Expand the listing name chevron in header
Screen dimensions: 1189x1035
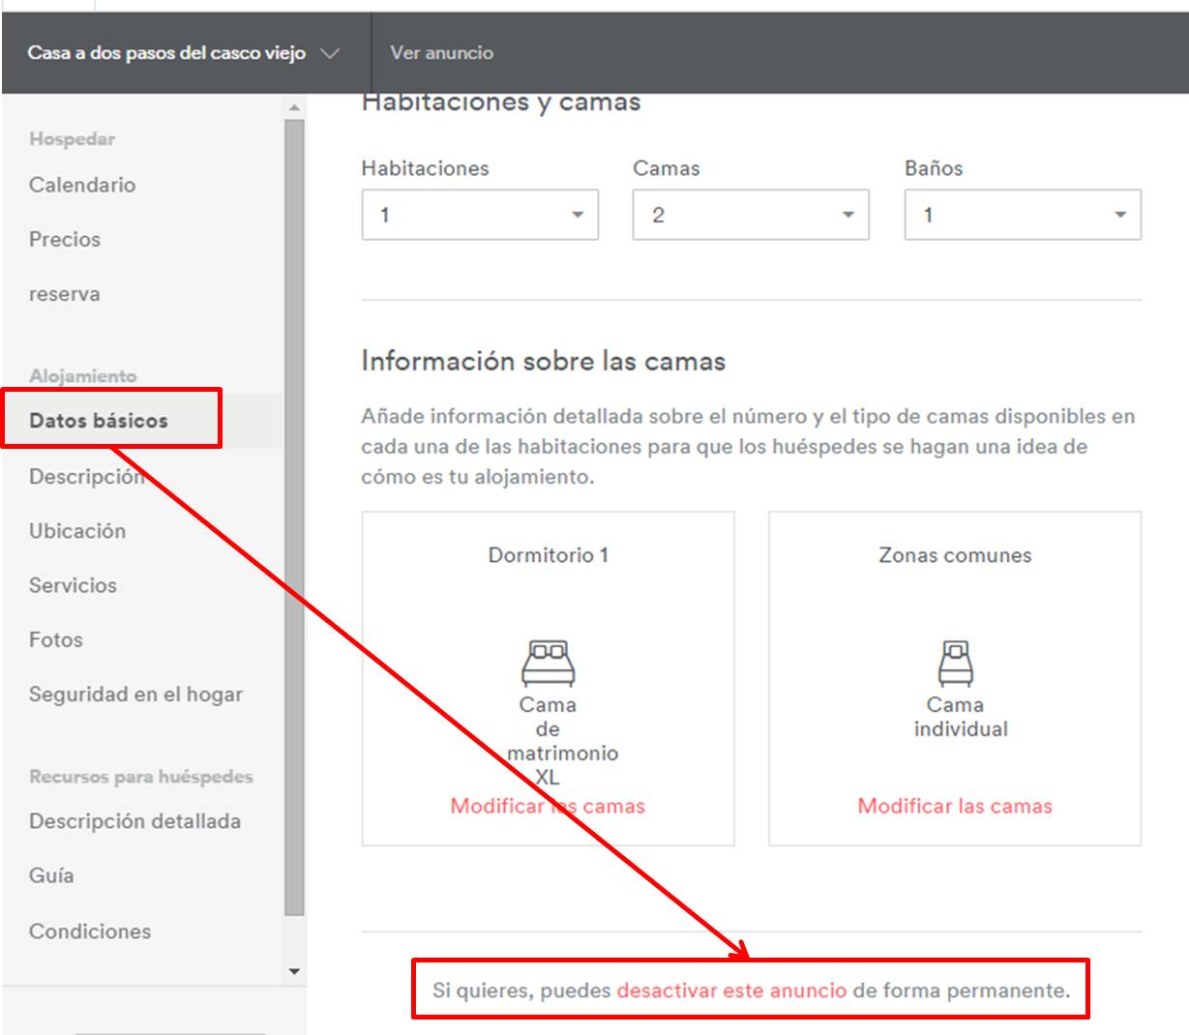point(330,54)
